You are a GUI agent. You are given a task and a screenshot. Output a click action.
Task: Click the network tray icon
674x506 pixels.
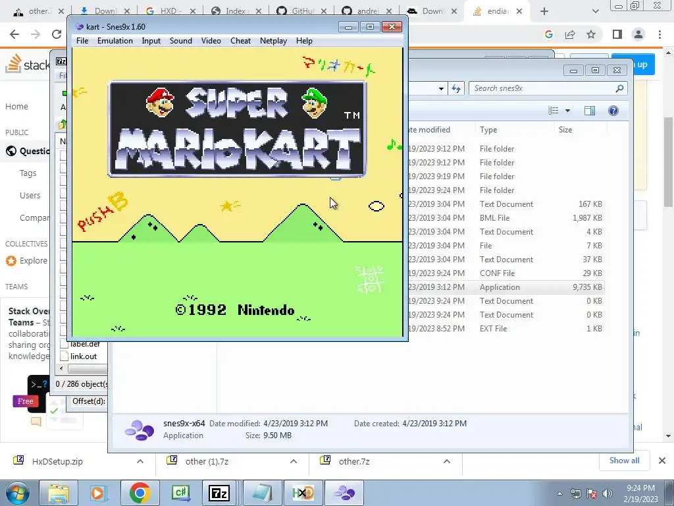[x=575, y=493]
